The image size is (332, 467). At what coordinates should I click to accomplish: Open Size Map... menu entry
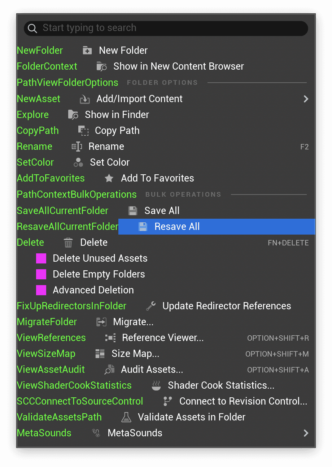135,354
